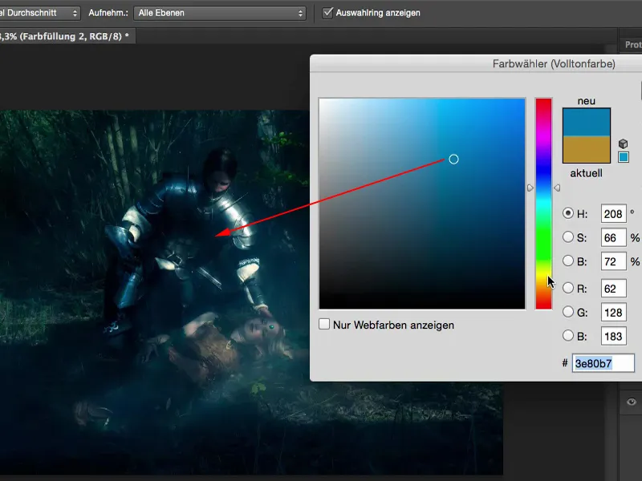Screen dimensions: 642x481
Task: Click in the saturation-brightness color field
Action: tap(422, 204)
